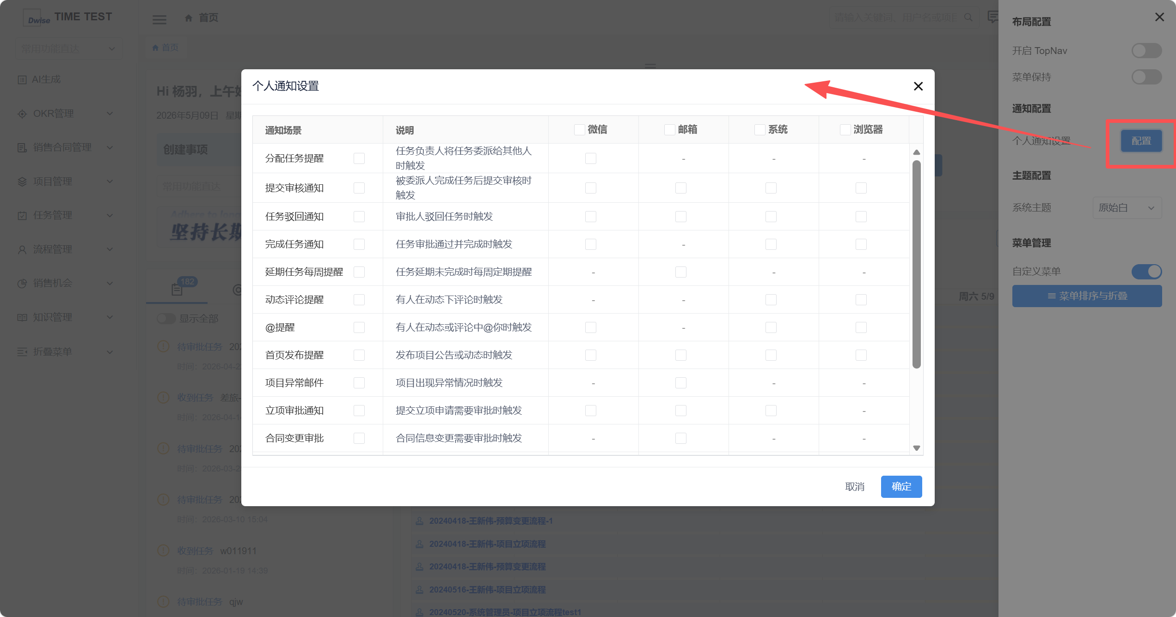Image resolution: width=1176 pixels, height=617 pixels.
Task: Click the 项目管理 layers icon
Action: tap(22, 181)
